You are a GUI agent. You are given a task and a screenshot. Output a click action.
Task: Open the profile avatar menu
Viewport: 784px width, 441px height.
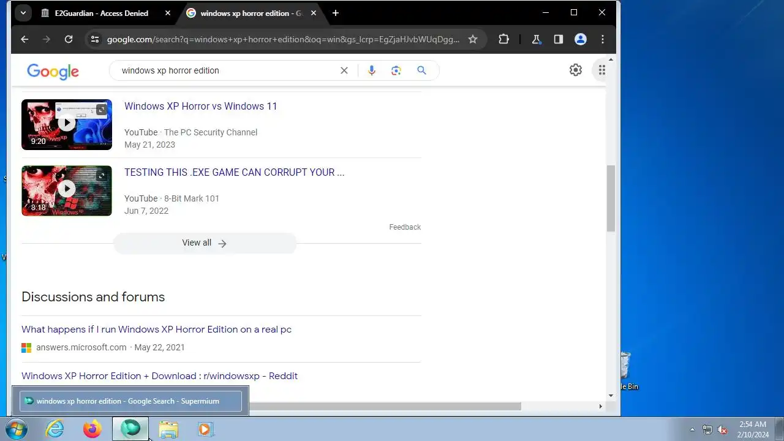pos(581,39)
